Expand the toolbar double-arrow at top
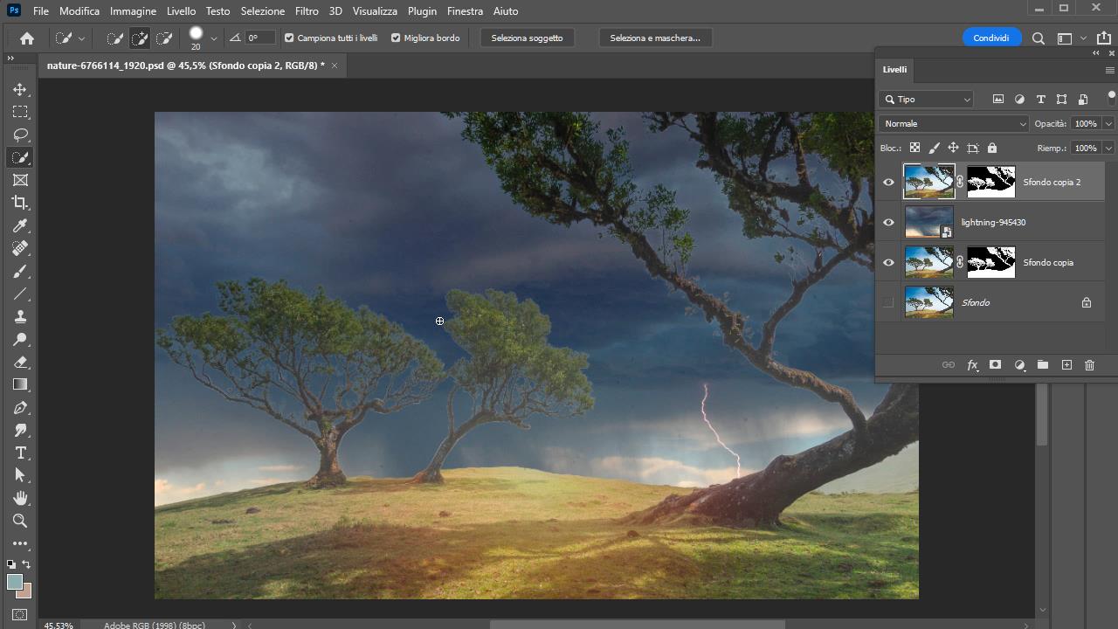 (x=10, y=59)
